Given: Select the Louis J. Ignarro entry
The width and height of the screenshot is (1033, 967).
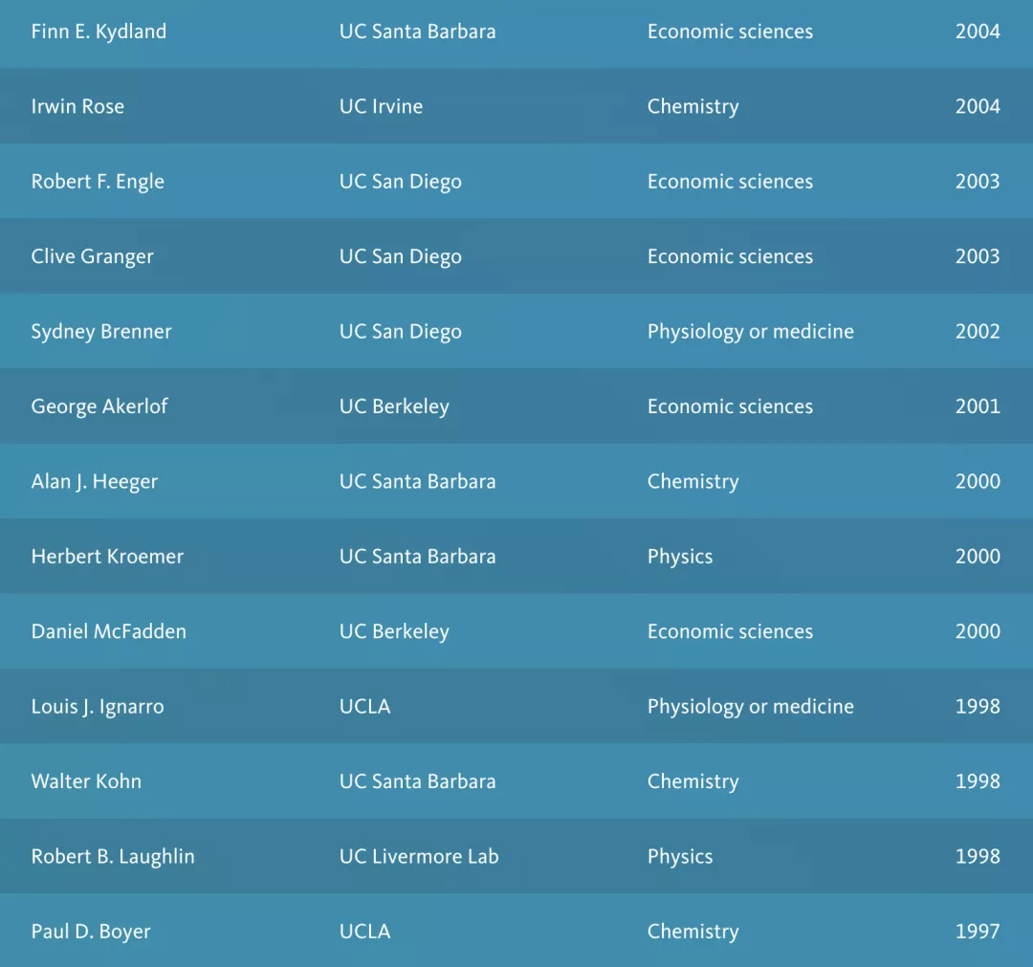Looking at the screenshot, I should point(98,707).
